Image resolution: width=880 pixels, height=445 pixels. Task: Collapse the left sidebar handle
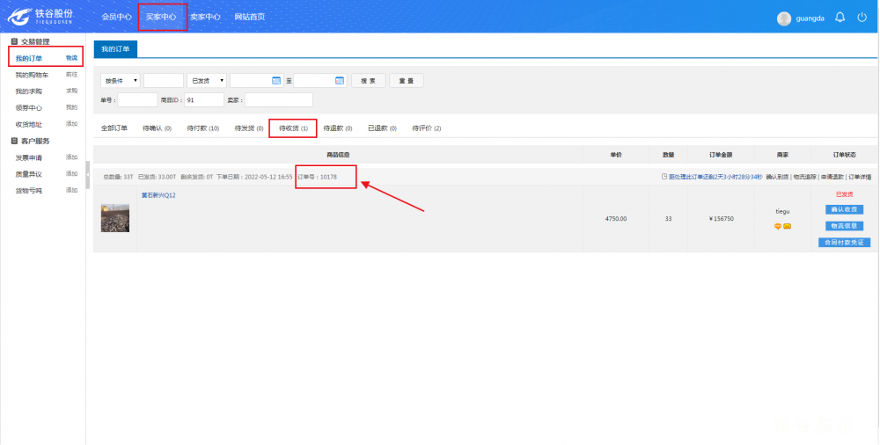click(87, 175)
